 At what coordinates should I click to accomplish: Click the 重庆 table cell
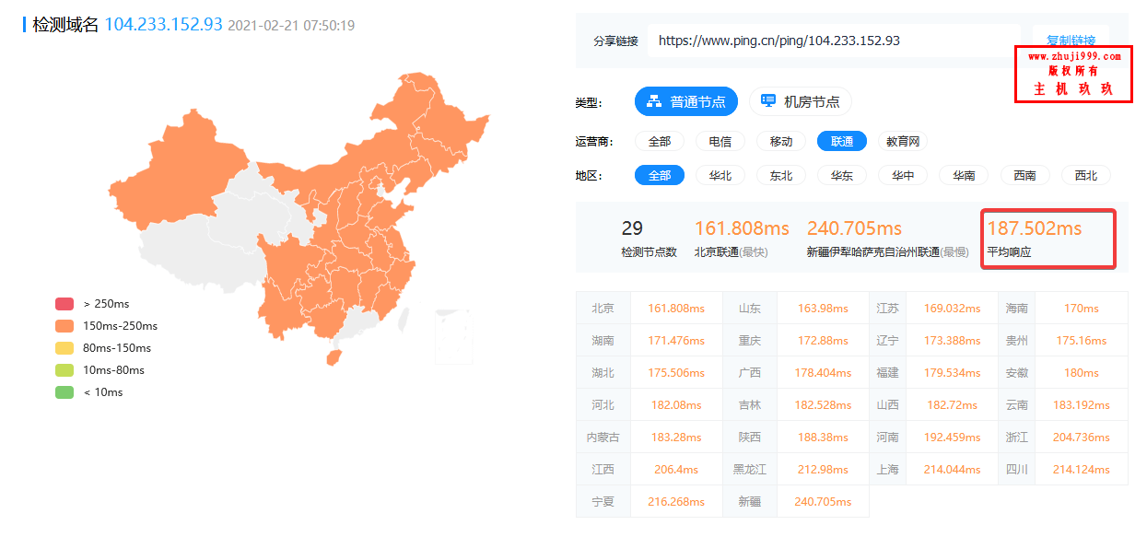(x=750, y=341)
